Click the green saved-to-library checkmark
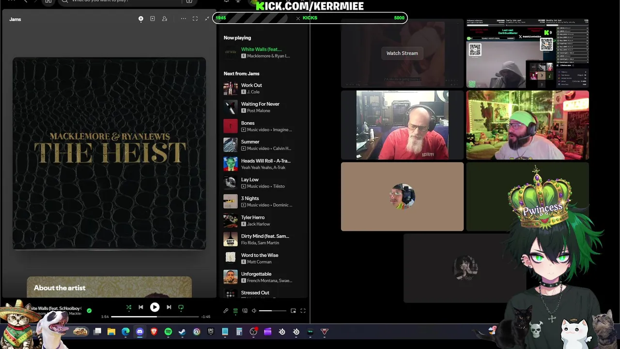Image resolution: width=620 pixels, height=349 pixels. [89, 311]
